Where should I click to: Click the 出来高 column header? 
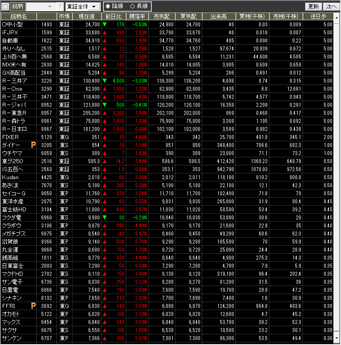coord(219,17)
